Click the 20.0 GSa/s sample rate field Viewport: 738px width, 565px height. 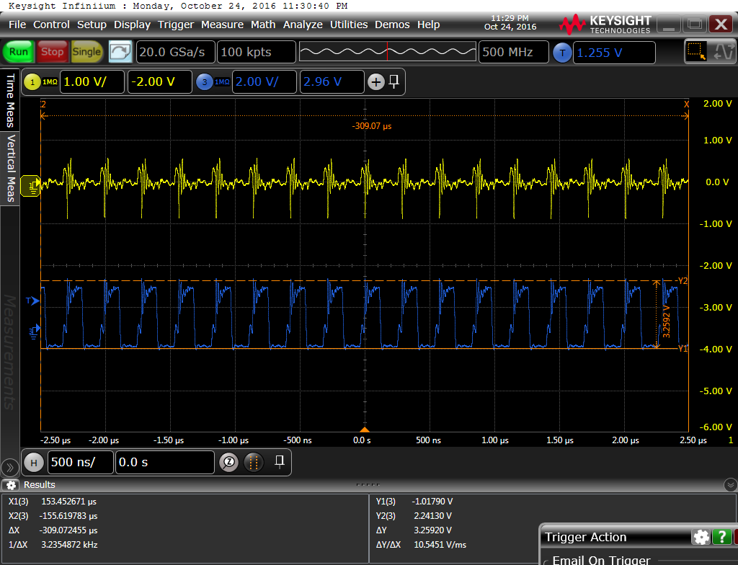pos(176,52)
